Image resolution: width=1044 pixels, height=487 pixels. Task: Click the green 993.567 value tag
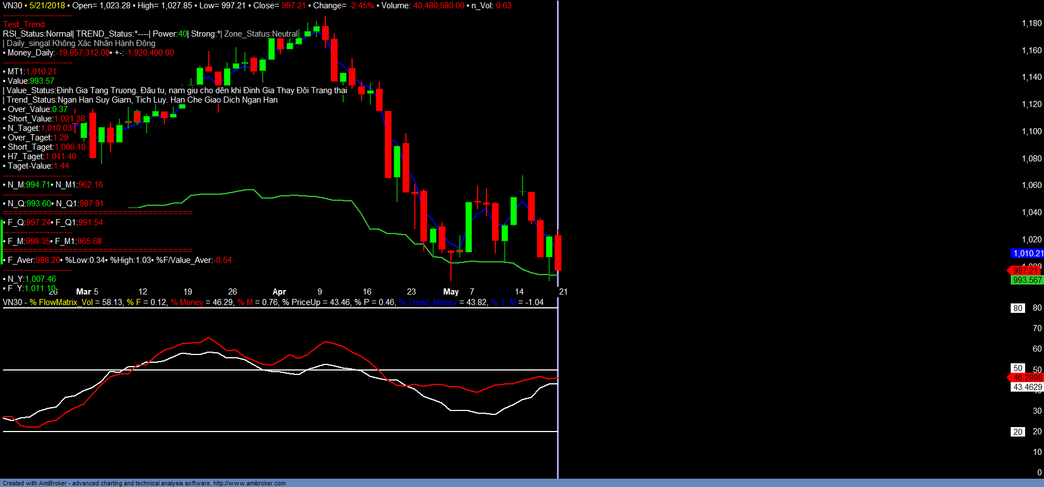(x=1027, y=280)
